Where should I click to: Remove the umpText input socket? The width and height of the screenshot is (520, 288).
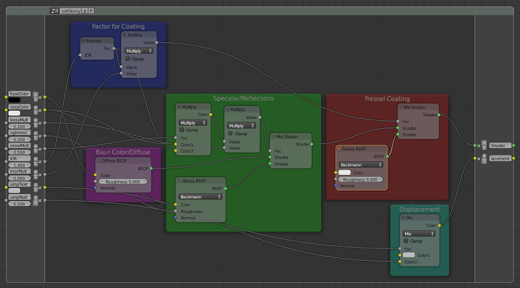click(40, 188)
